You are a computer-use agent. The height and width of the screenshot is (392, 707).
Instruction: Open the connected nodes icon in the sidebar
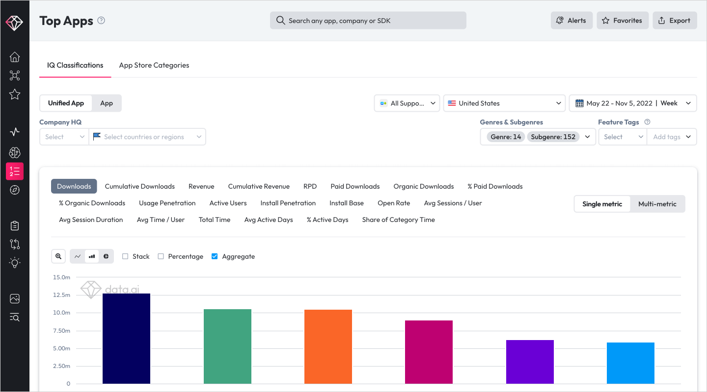coord(15,75)
